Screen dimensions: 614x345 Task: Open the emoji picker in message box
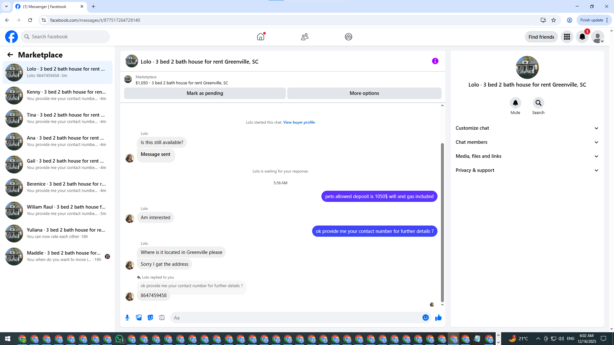(x=426, y=318)
